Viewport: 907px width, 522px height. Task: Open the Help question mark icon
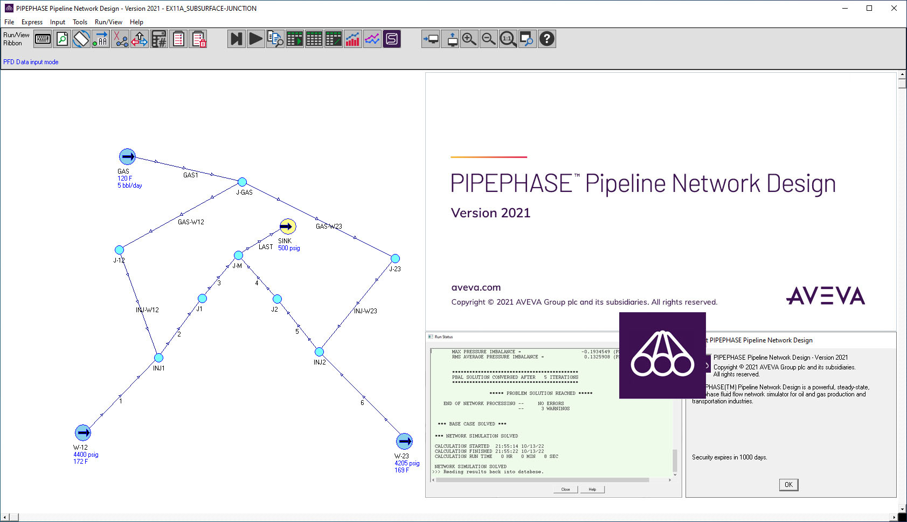[546, 38]
